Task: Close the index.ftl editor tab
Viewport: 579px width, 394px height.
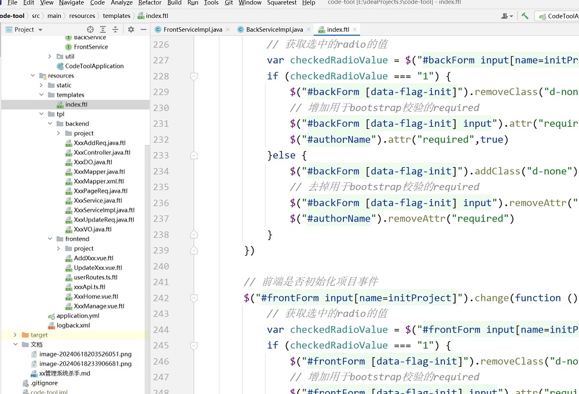Action: click(x=354, y=30)
